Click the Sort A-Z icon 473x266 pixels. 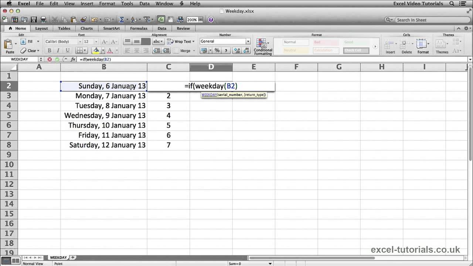133,20
